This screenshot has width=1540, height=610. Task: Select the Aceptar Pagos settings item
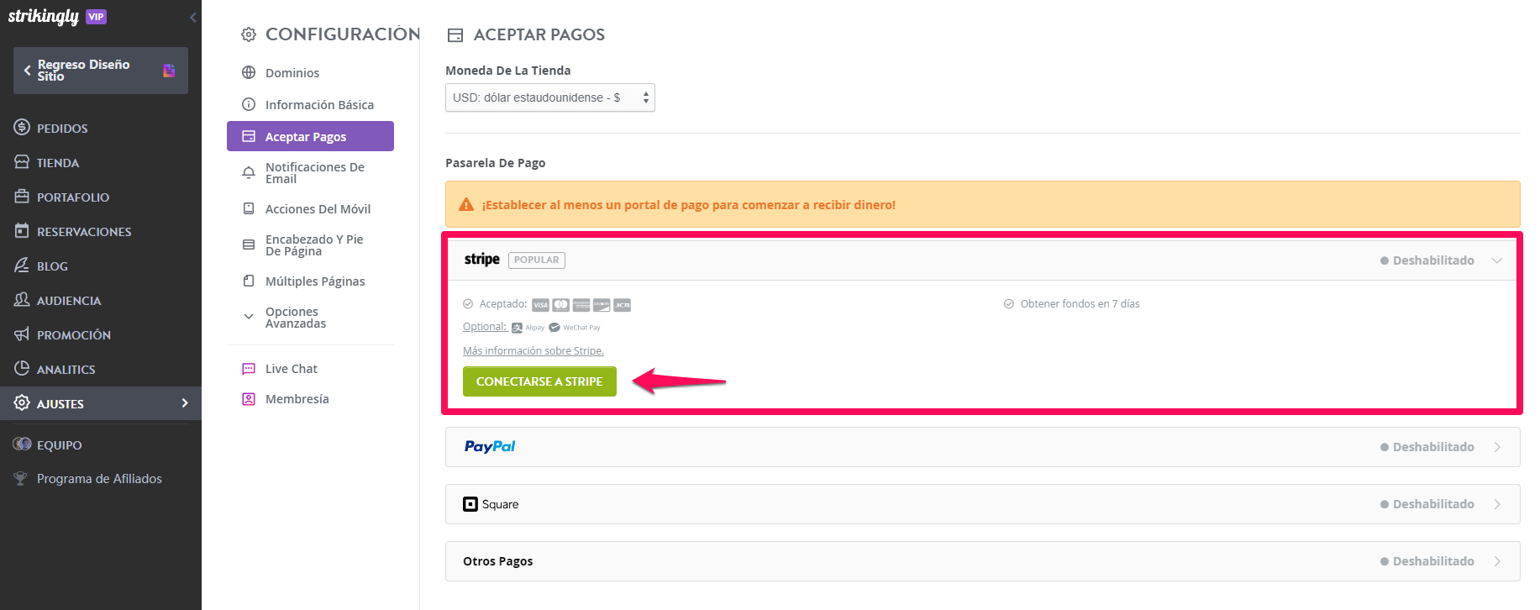(x=310, y=136)
